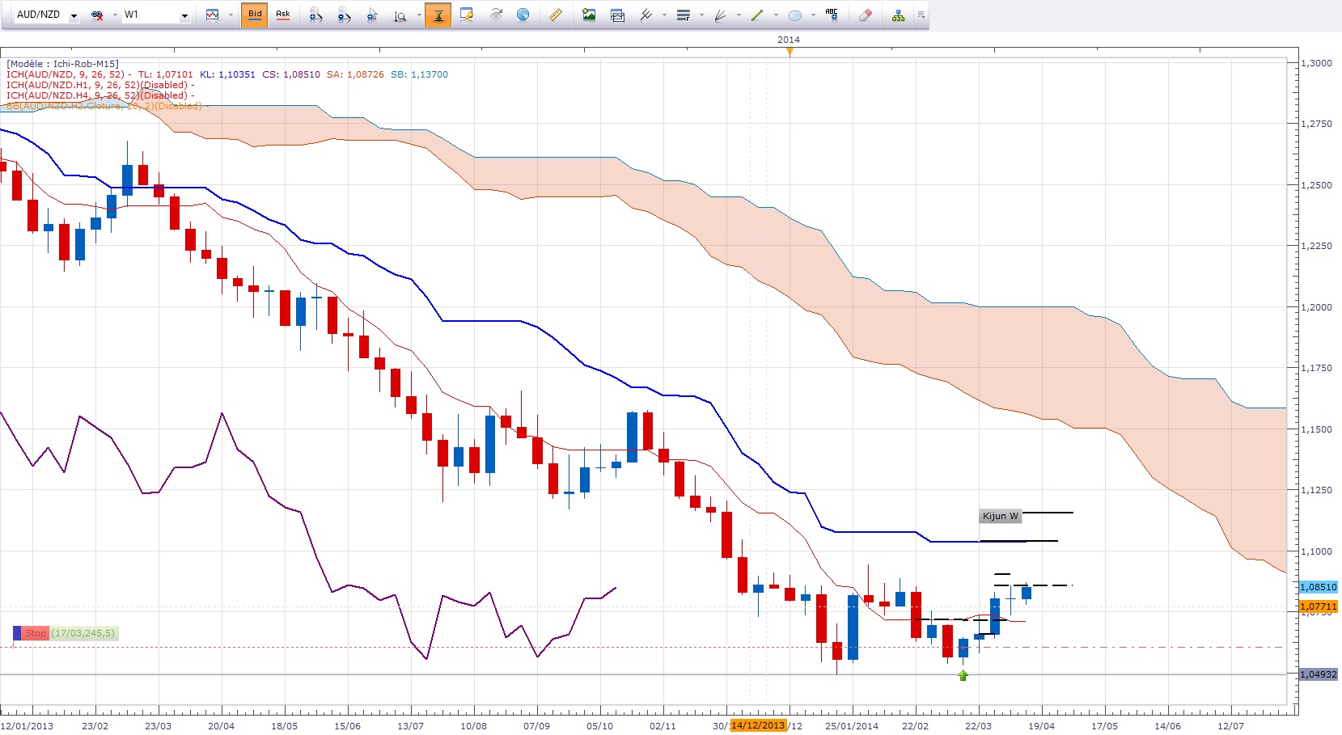Click the green up arrow signal marker
Image resolution: width=1342 pixels, height=735 pixels.
coord(963,675)
